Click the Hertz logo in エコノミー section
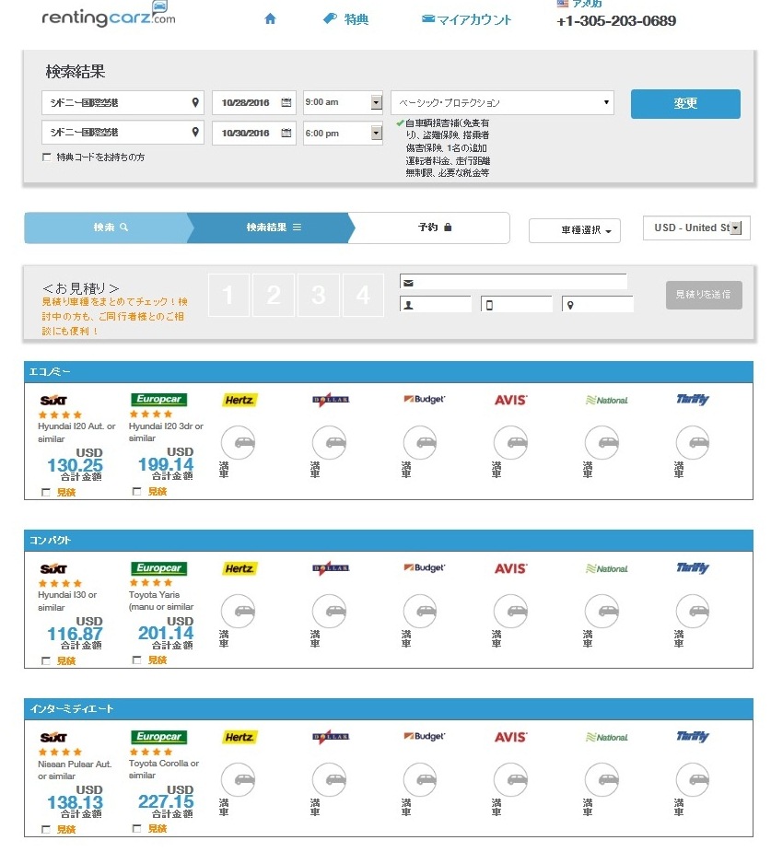The image size is (771, 852). (x=239, y=401)
